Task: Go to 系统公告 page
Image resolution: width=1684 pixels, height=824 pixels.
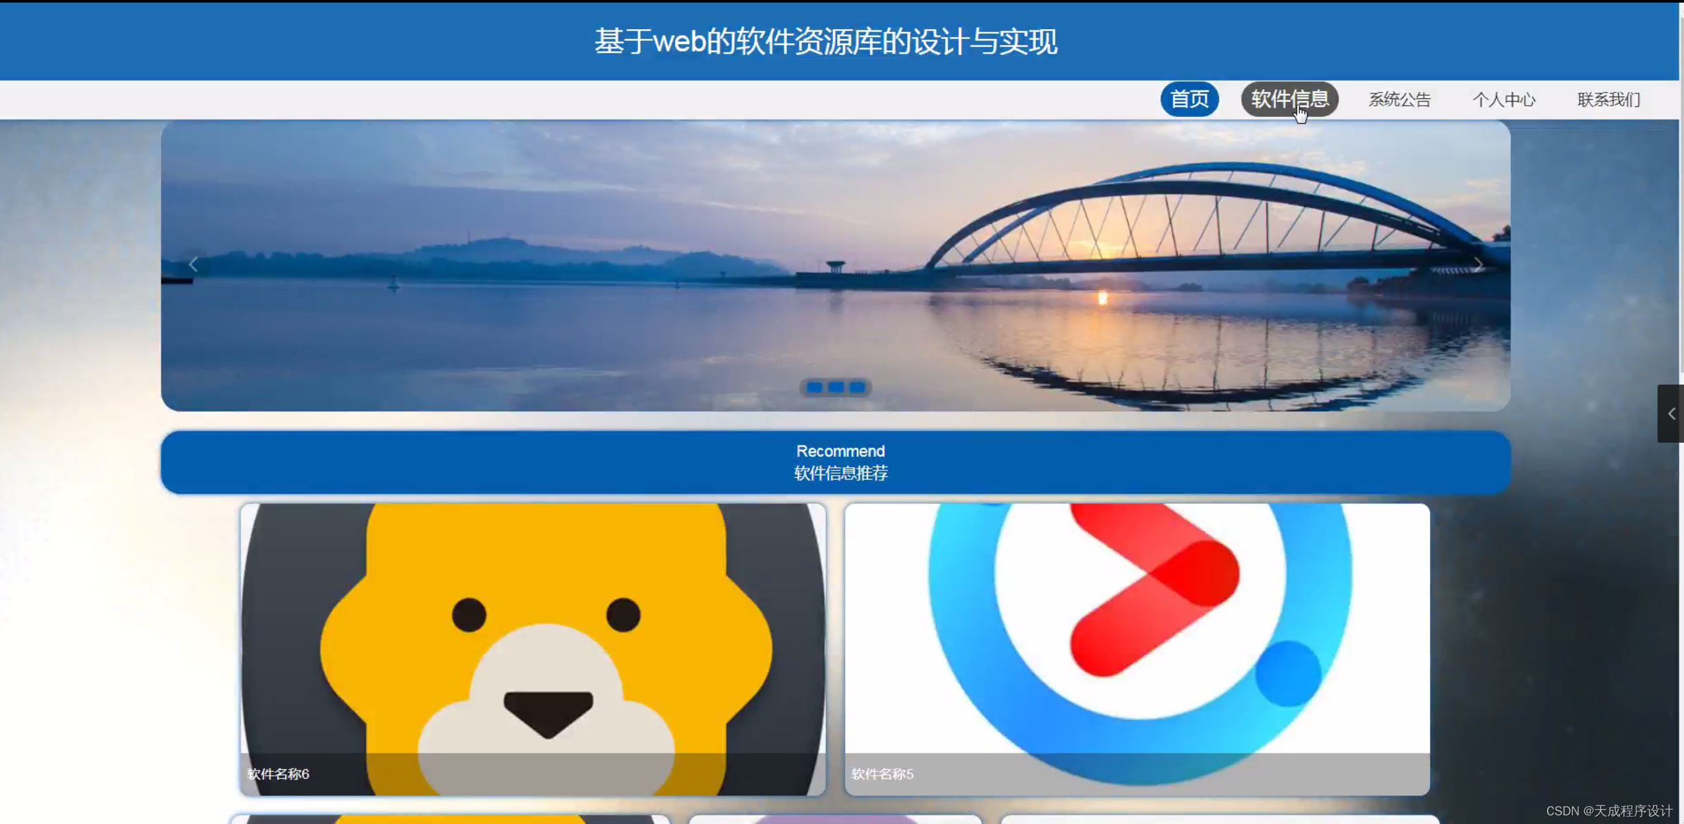Action: coord(1399,100)
